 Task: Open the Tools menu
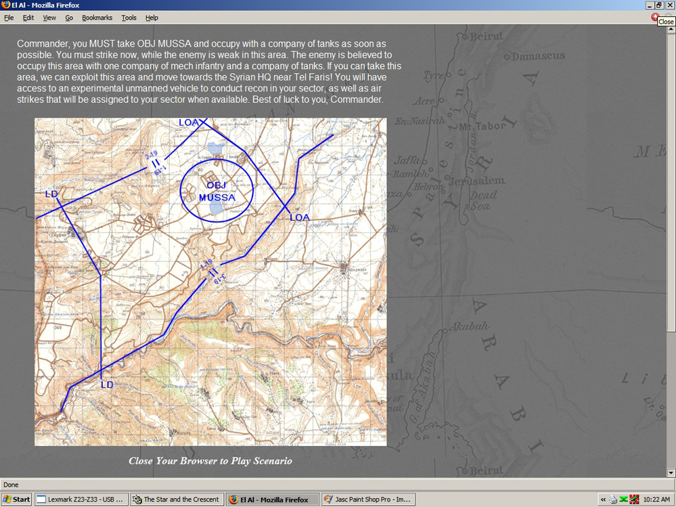pyautogui.click(x=129, y=18)
